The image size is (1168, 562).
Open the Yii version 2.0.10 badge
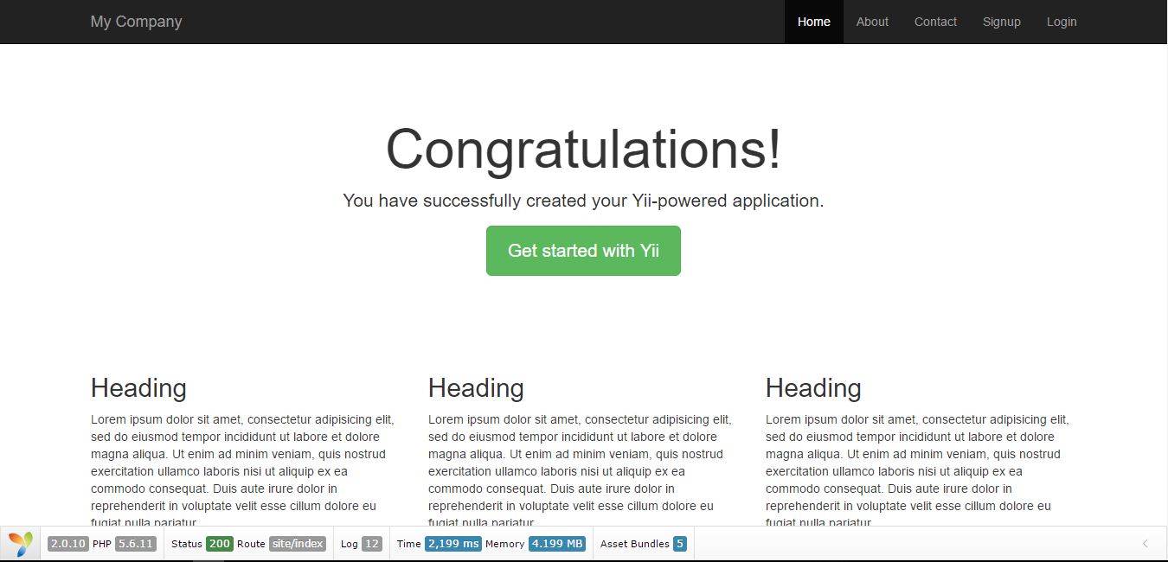(x=68, y=544)
